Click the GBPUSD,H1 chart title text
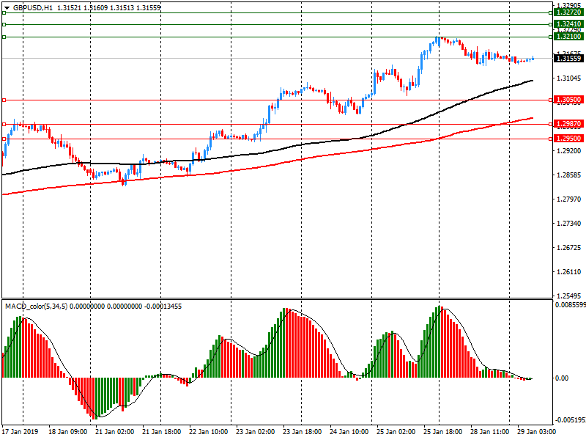The height and width of the screenshot is (440, 586). (x=33, y=7)
